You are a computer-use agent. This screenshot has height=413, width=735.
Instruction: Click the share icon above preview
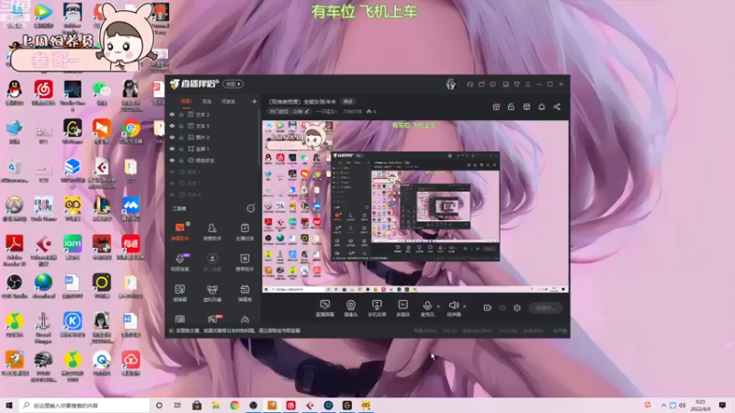557,106
